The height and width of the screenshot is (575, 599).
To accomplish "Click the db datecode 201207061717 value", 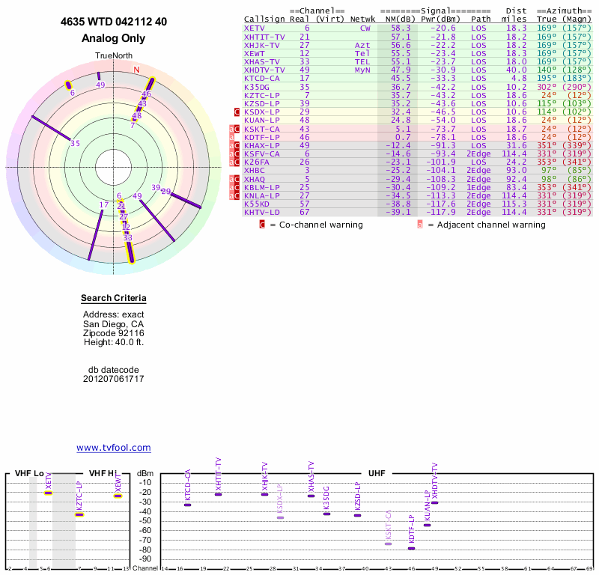I will [x=114, y=379].
